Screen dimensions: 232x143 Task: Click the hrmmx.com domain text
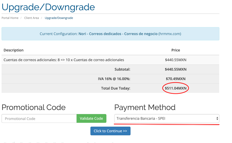tap(170, 34)
